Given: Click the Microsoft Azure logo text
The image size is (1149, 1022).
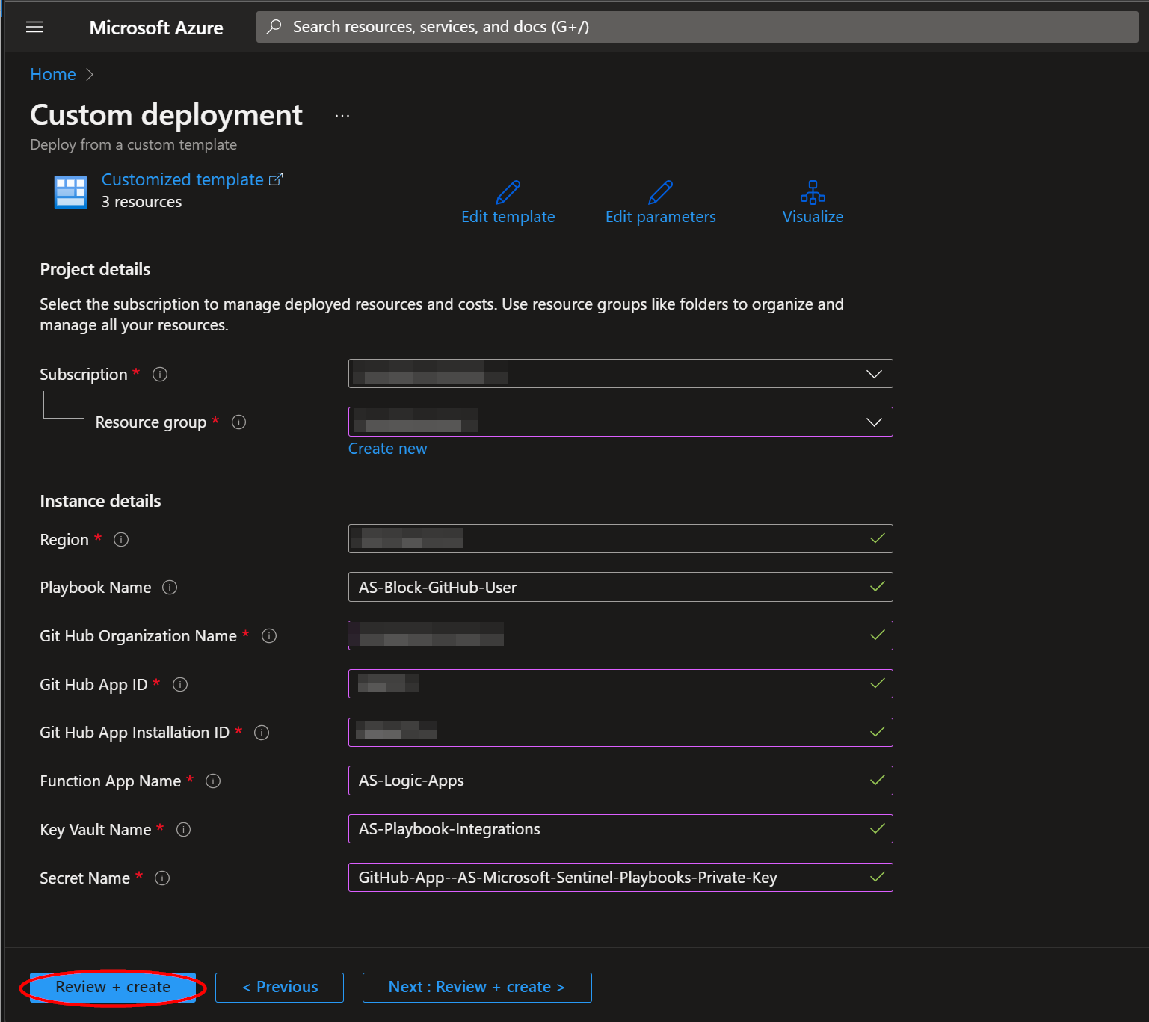Looking at the screenshot, I should [156, 28].
